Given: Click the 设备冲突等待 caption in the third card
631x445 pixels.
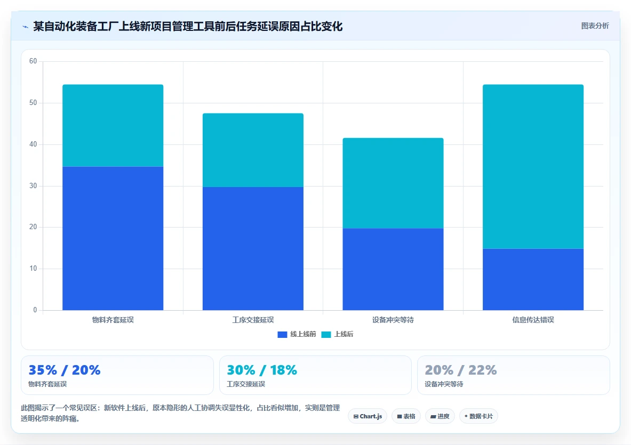Looking at the screenshot, I should point(444,384).
